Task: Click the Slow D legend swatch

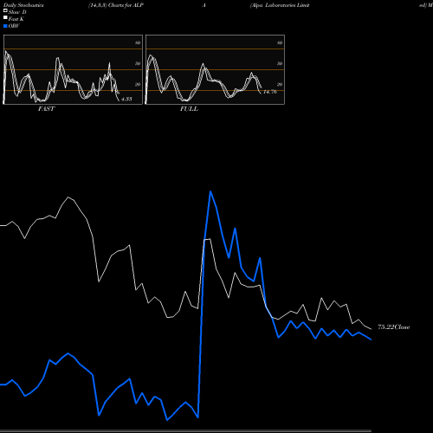Action: coord(5,11)
